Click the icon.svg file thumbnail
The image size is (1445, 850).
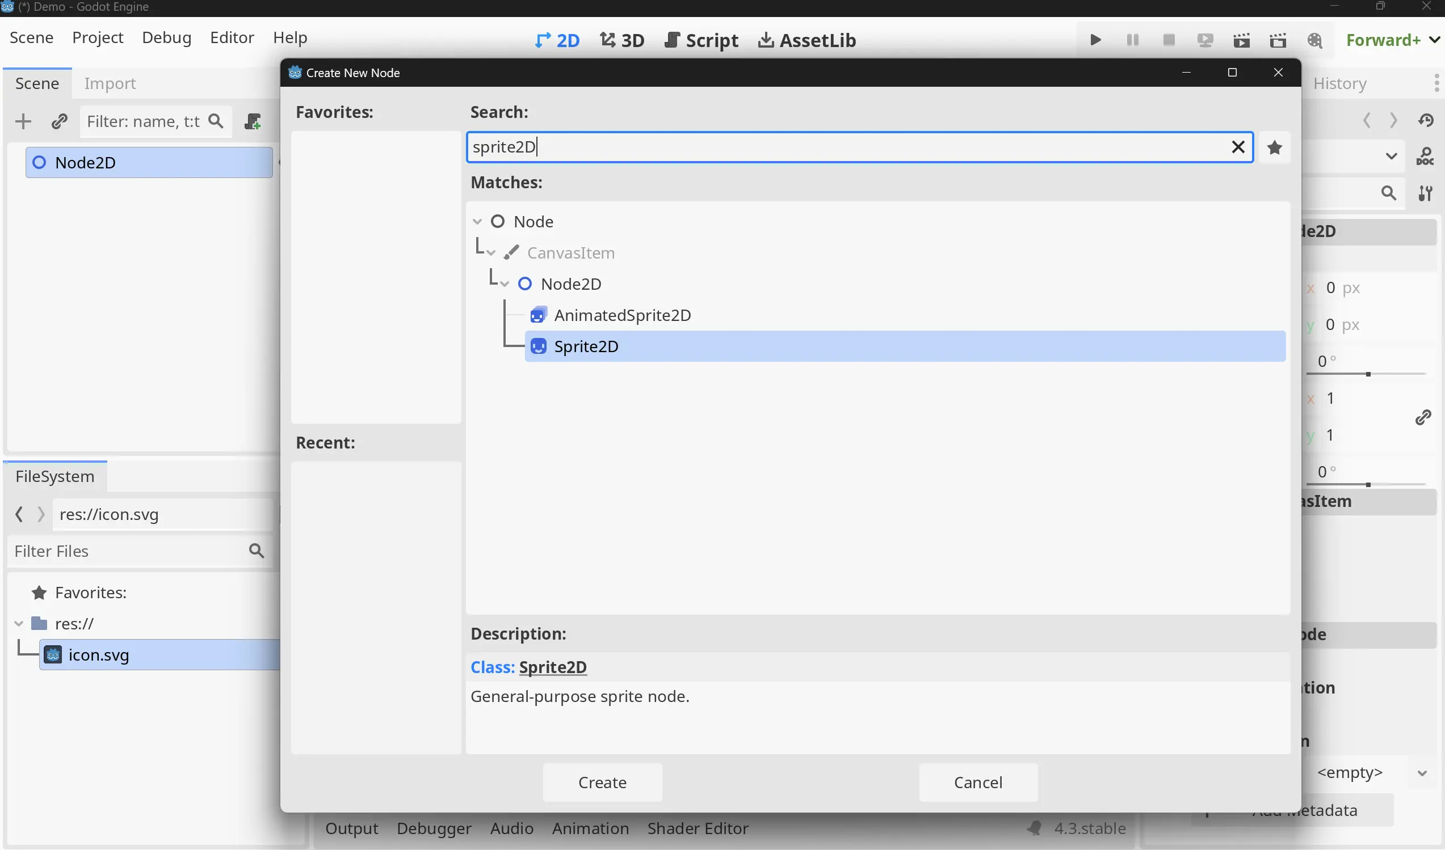point(53,655)
